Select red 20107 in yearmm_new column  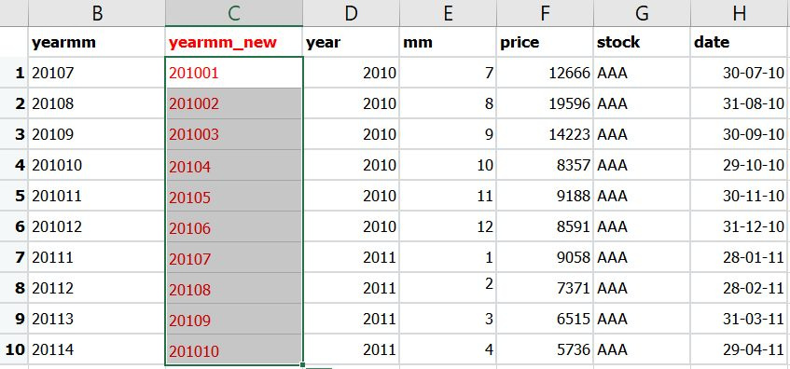[234, 257]
